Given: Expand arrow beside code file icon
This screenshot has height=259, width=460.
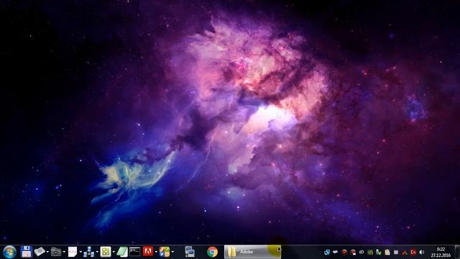Looking at the screenshot, I should (x=80, y=252).
